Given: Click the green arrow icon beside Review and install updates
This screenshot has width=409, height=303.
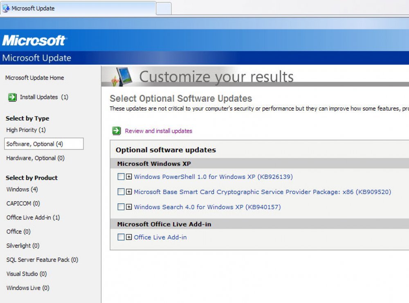Looking at the screenshot, I should click(117, 131).
